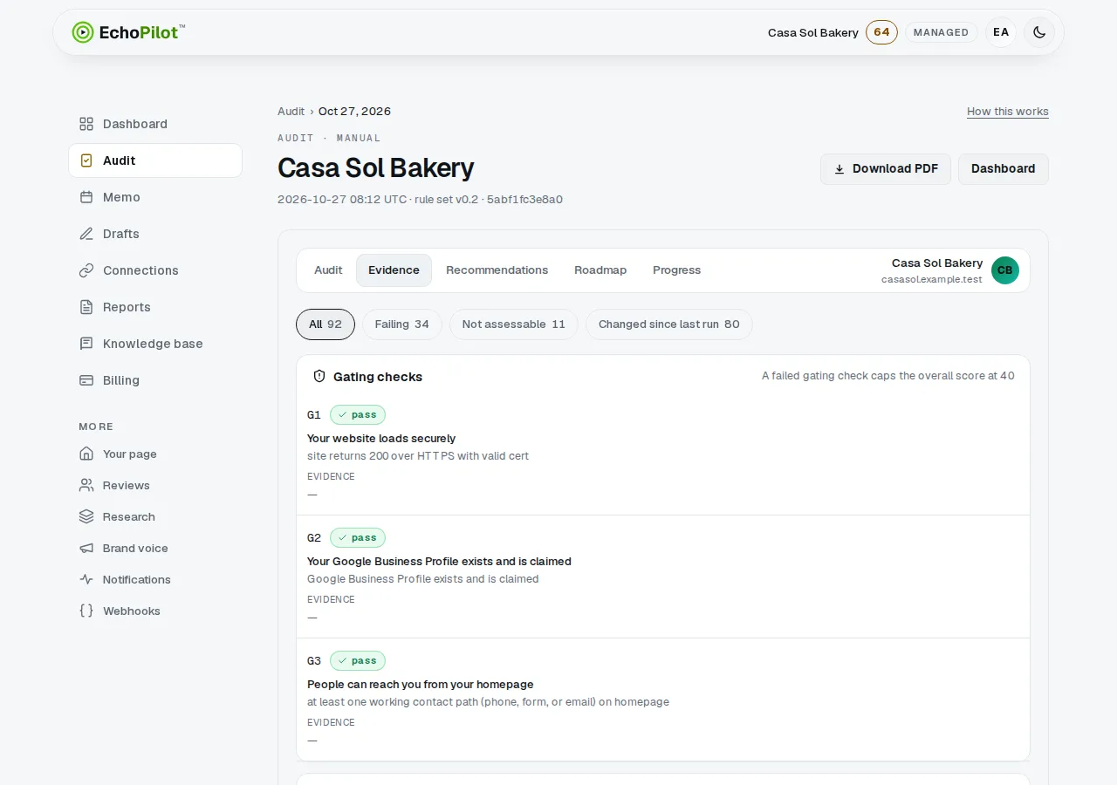Click the casasol.example.test domain text
Image resolution: width=1117 pixels, height=785 pixels.
932,280
